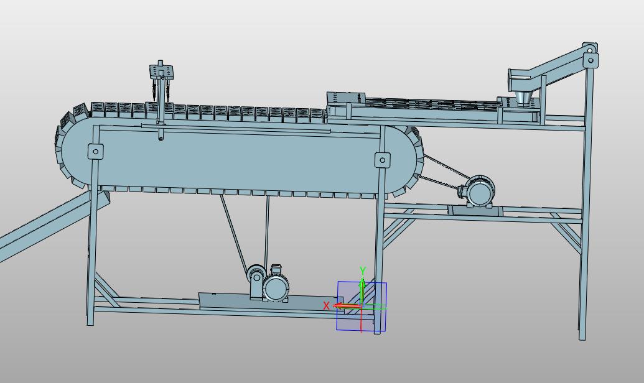This screenshot has width=644, height=383.
Task: Select the green Y axis arrow handle
Action: [362, 290]
